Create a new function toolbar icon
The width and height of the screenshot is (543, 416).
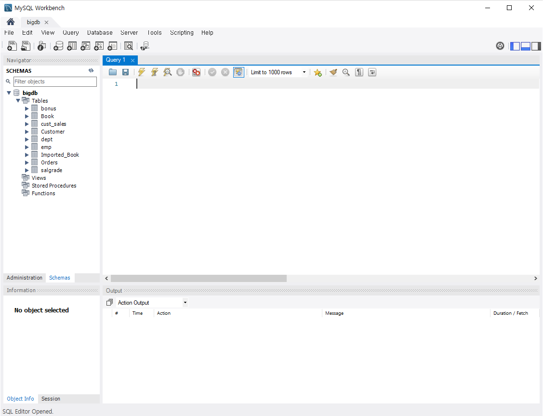(112, 46)
